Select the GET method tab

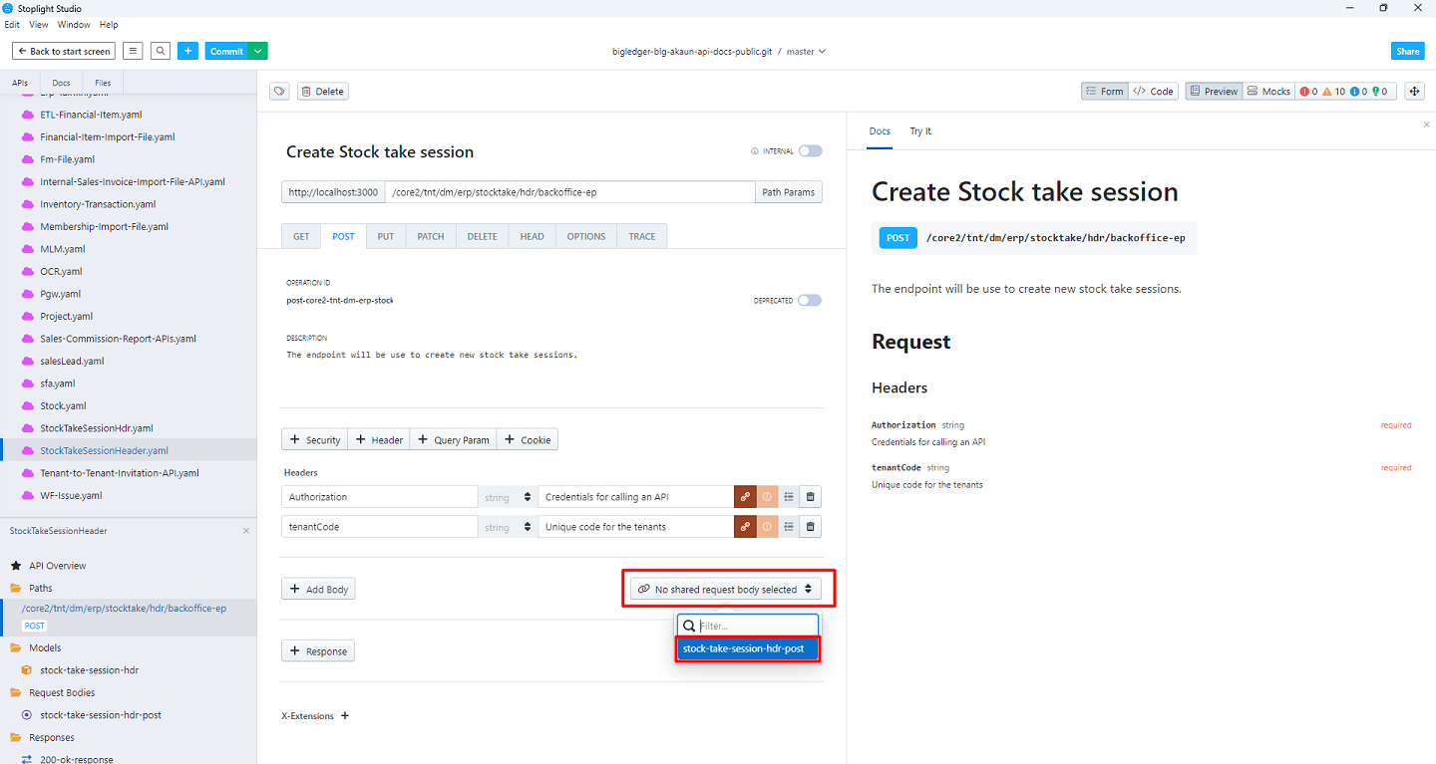point(301,236)
